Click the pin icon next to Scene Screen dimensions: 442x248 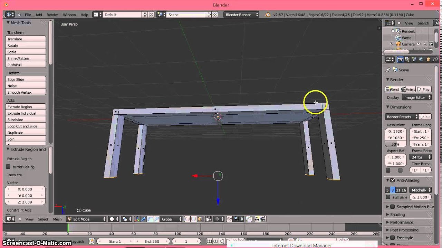point(388,70)
